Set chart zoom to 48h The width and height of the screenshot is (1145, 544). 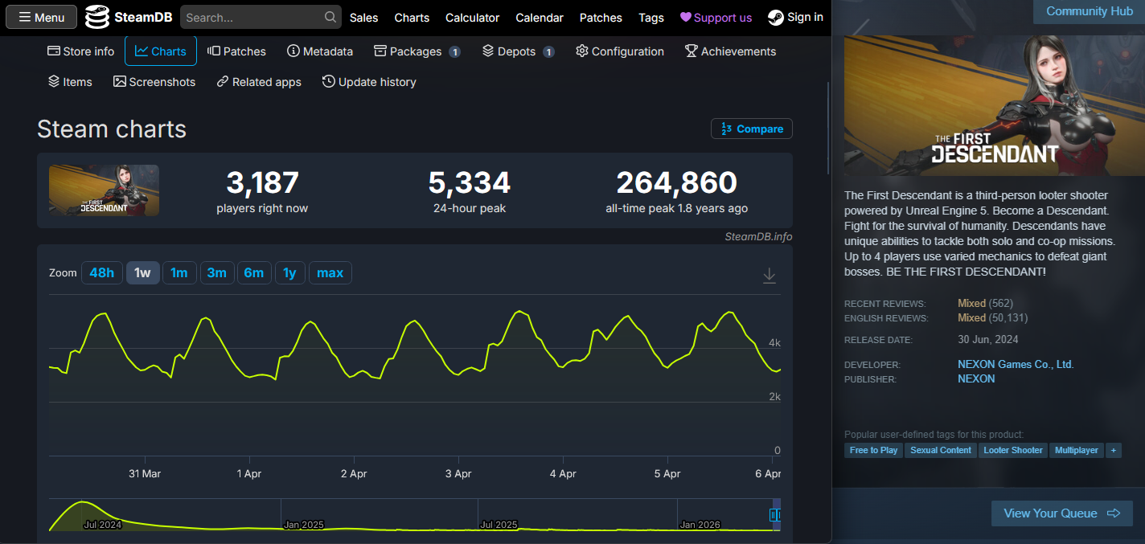[102, 273]
